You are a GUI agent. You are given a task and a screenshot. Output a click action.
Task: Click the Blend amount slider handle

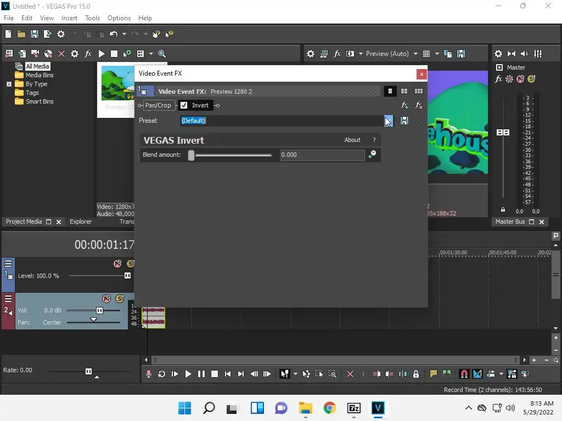tap(192, 155)
